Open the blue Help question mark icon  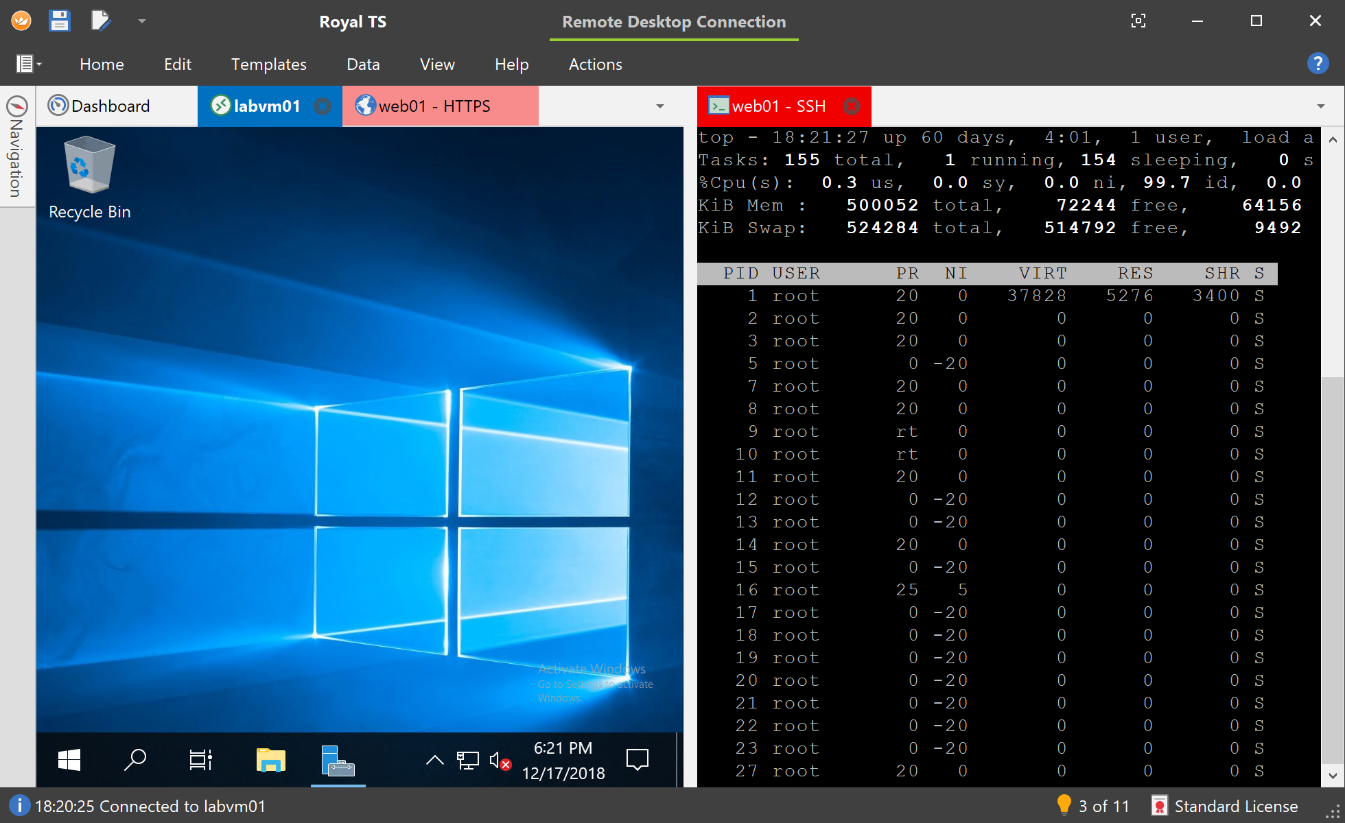coord(1318,64)
